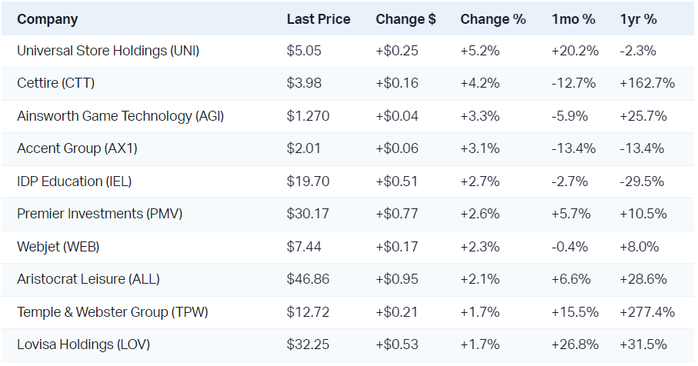Open the Webjet (WEB) listing

(x=58, y=247)
